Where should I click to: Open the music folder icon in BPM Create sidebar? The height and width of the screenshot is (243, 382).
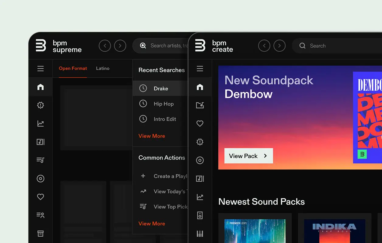click(x=200, y=105)
